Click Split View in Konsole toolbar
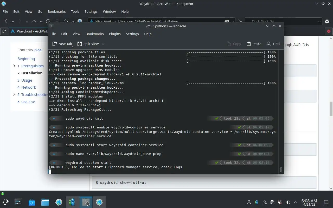 point(88,44)
